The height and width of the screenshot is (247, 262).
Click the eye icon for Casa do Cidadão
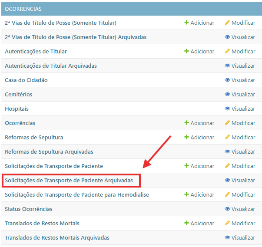click(x=227, y=80)
